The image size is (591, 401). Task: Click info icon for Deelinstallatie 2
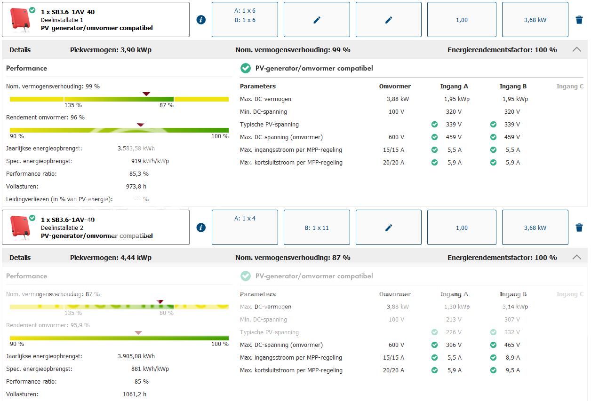pyautogui.click(x=201, y=228)
